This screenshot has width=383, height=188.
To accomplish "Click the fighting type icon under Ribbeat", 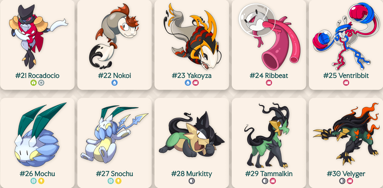I will pyautogui.click(x=269, y=83).
